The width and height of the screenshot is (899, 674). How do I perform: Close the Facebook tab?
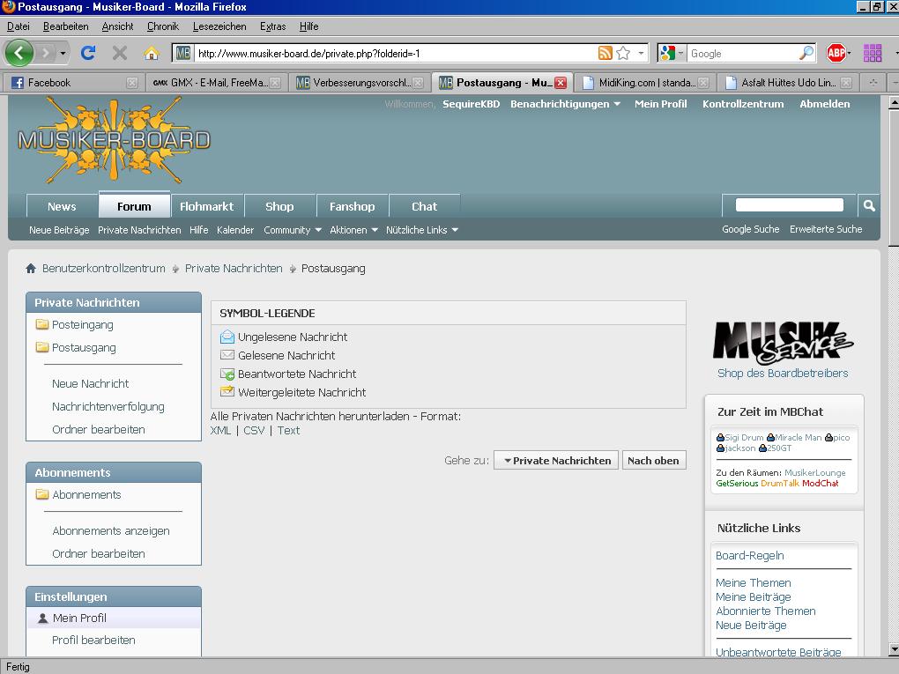point(132,83)
